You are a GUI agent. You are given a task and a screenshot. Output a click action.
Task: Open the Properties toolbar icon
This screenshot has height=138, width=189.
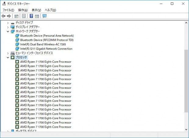coord(24,16)
